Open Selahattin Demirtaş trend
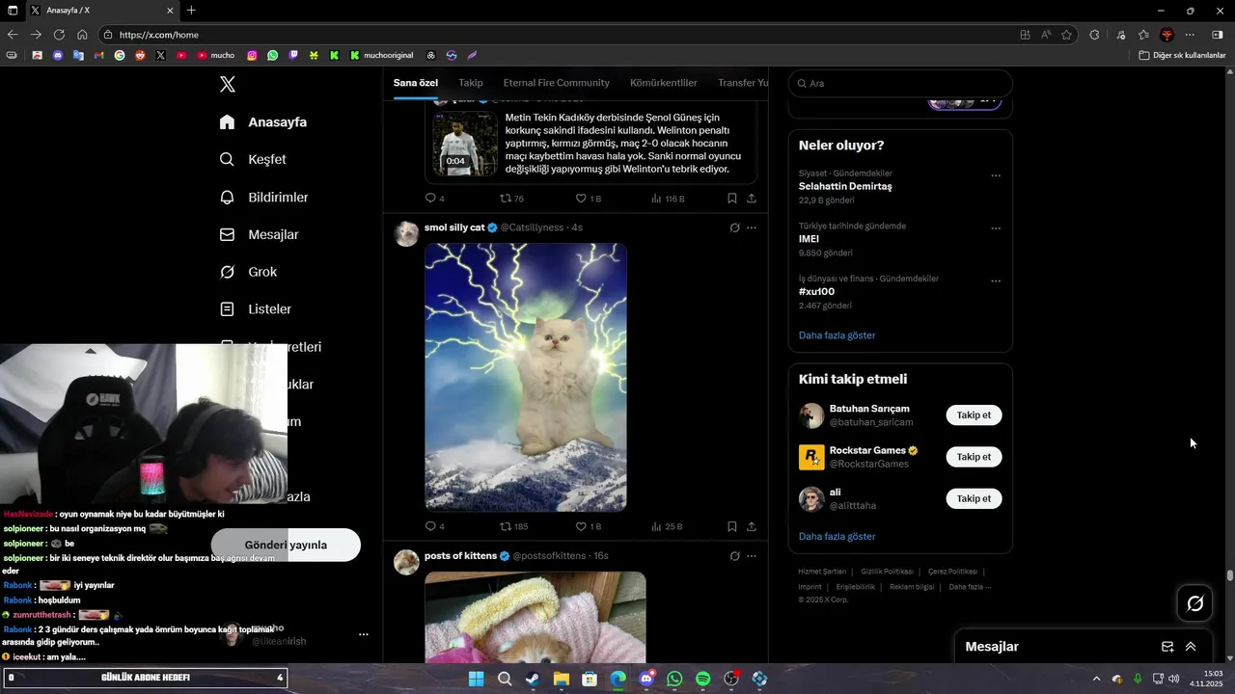1235x694 pixels. pos(845,186)
